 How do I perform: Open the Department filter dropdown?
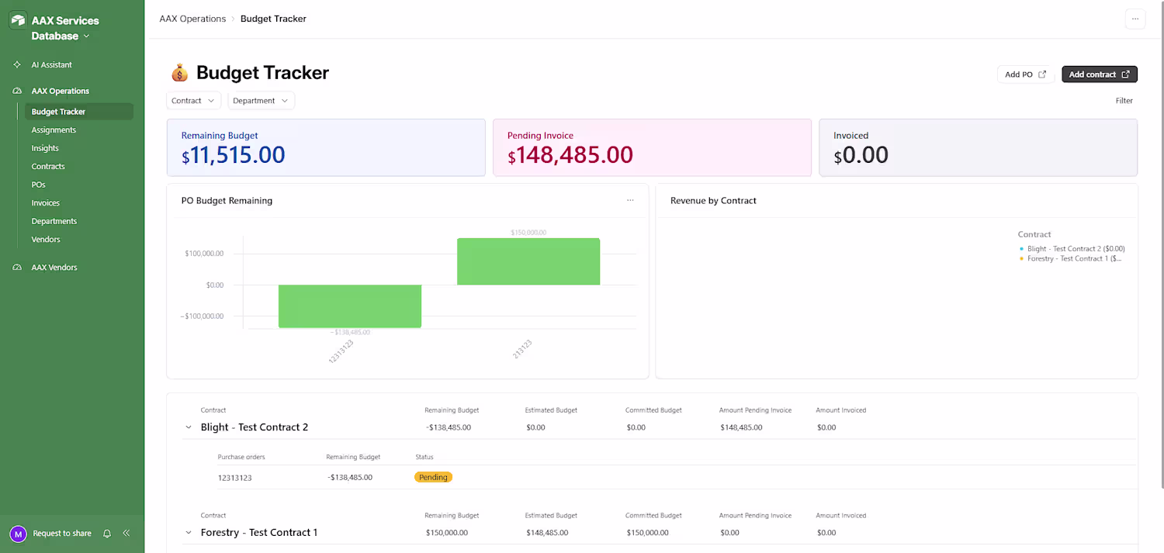pos(261,101)
